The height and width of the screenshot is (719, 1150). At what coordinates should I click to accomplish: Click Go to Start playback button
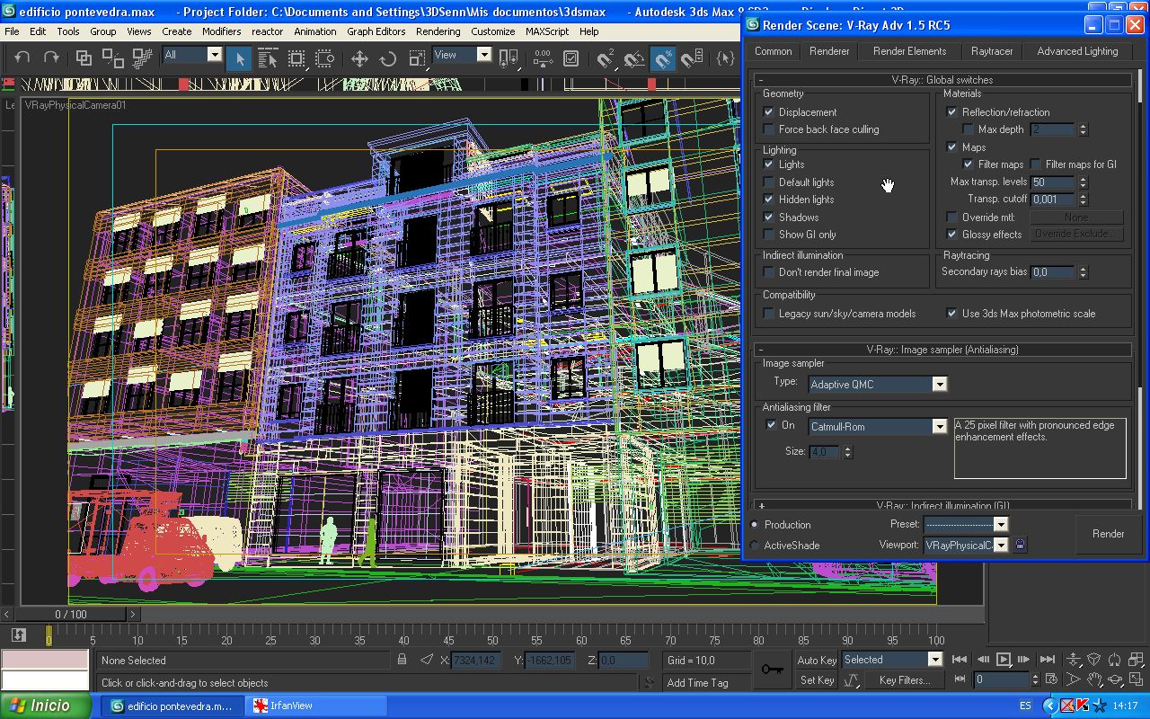tap(960, 660)
